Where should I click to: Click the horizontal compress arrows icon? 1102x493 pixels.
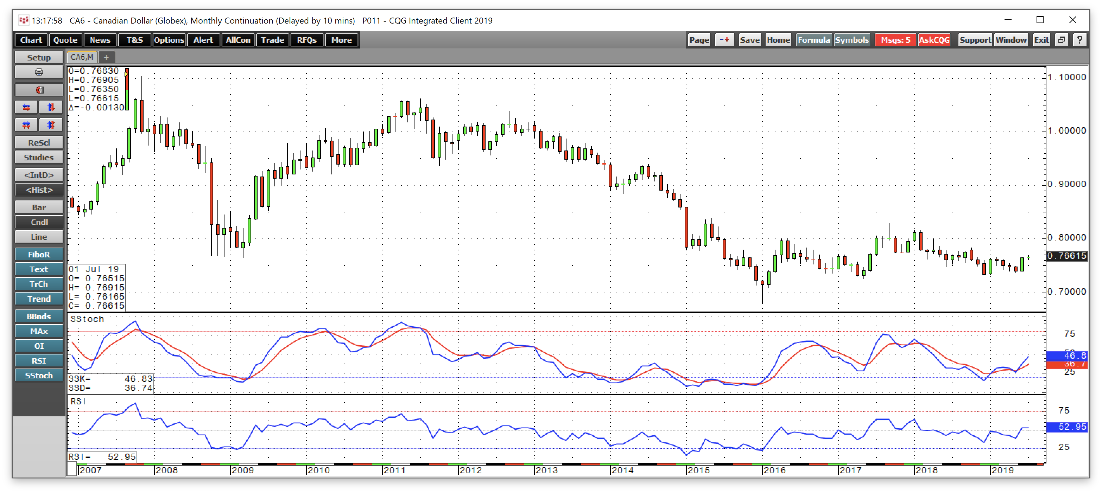(26, 125)
